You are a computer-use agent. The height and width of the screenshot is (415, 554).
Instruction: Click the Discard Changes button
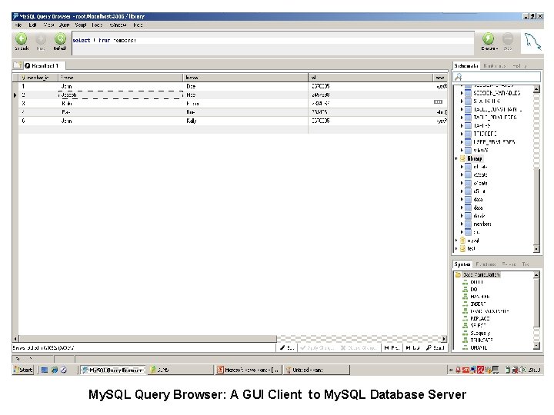[359, 348]
